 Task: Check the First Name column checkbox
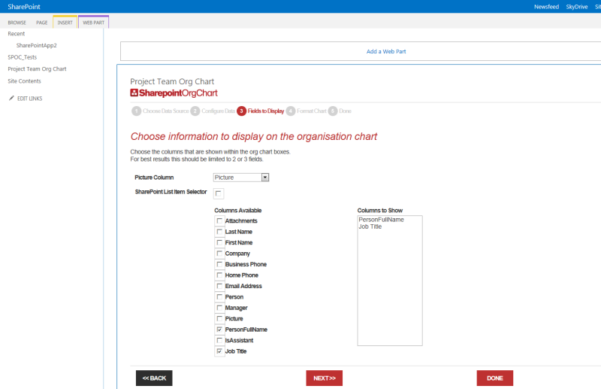219,242
